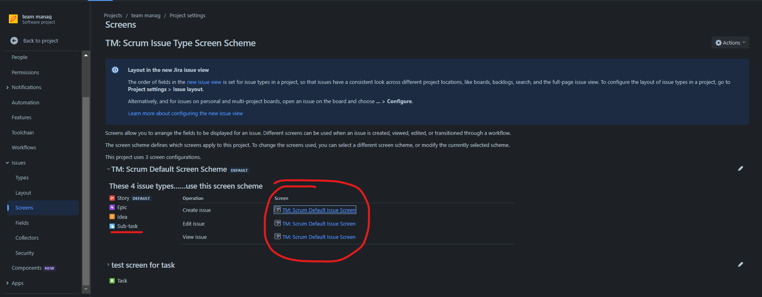Open Learn more about configuring the new issue view
Image resolution: width=762 pixels, height=297 pixels.
(x=185, y=113)
